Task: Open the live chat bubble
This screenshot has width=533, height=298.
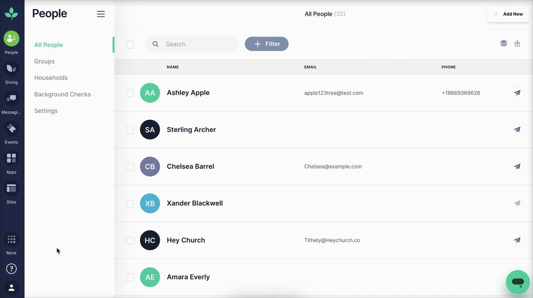Action: (518, 282)
